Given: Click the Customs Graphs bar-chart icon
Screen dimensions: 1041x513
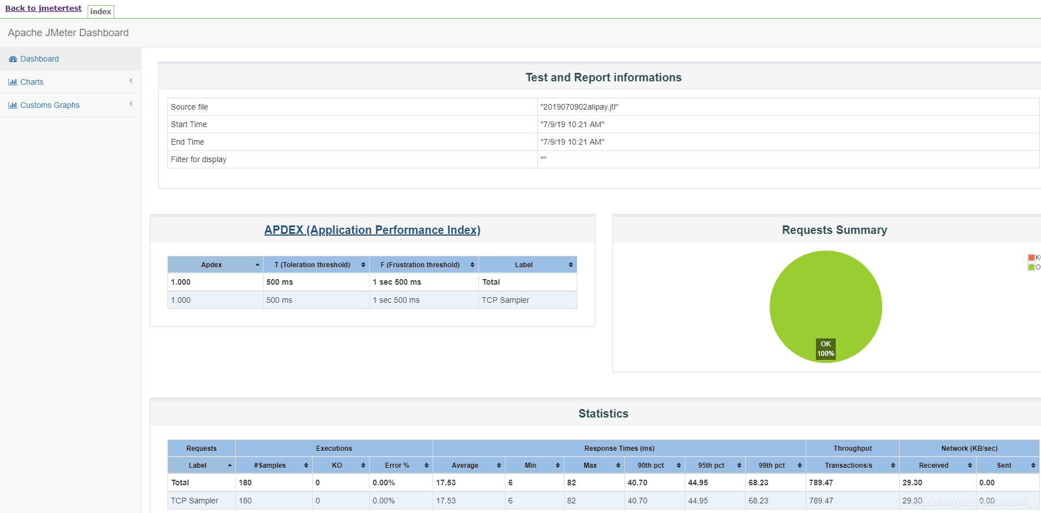Looking at the screenshot, I should point(13,105).
